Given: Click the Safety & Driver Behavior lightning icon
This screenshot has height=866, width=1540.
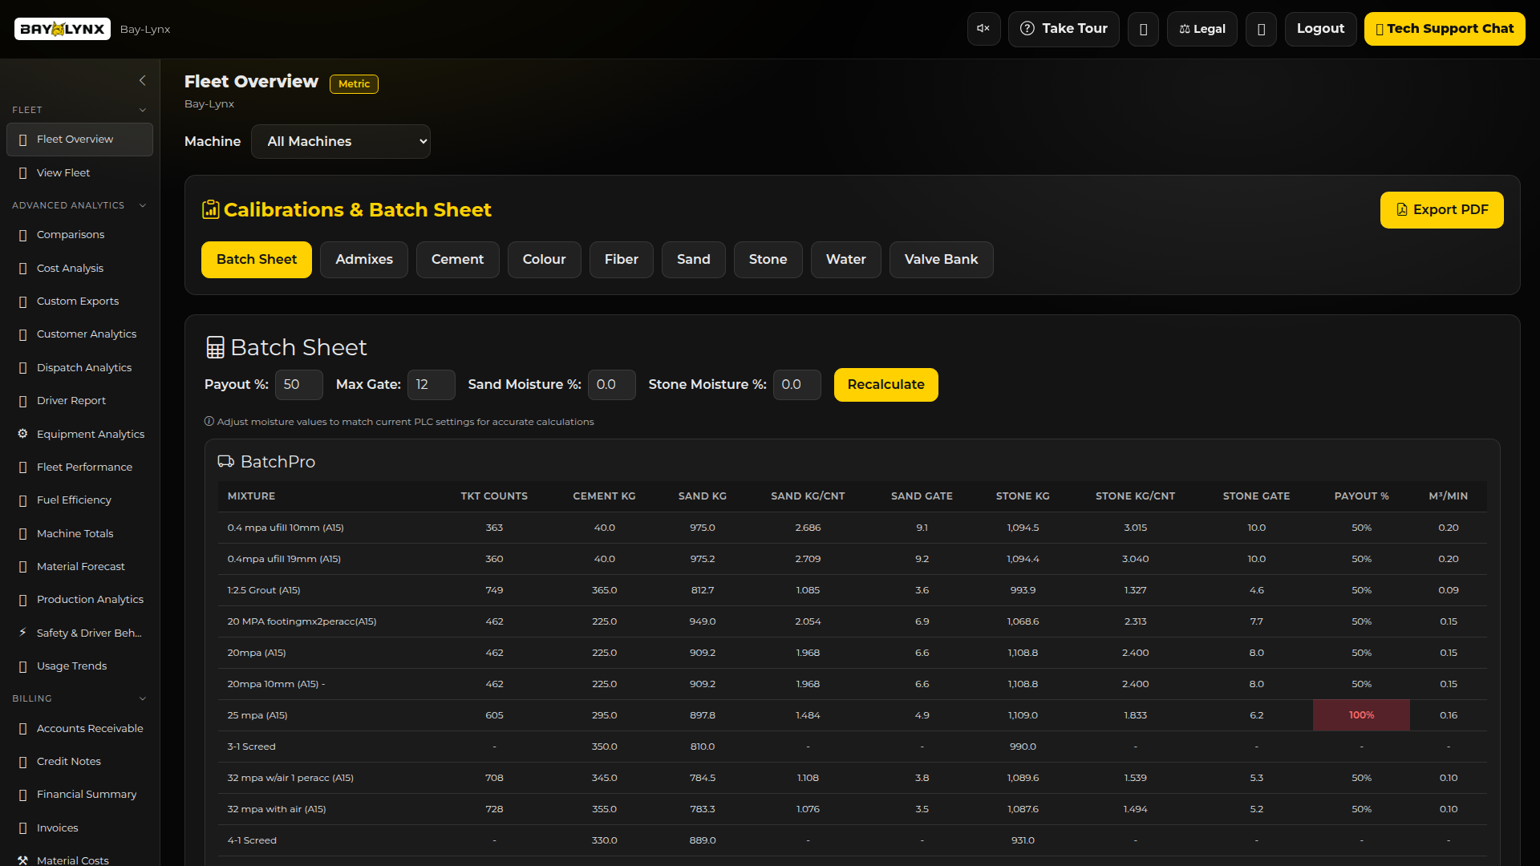Looking at the screenshot, I should (x=22, y=633).
